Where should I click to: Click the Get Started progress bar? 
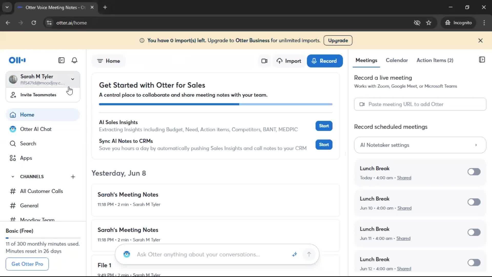[x=216, y=104]
